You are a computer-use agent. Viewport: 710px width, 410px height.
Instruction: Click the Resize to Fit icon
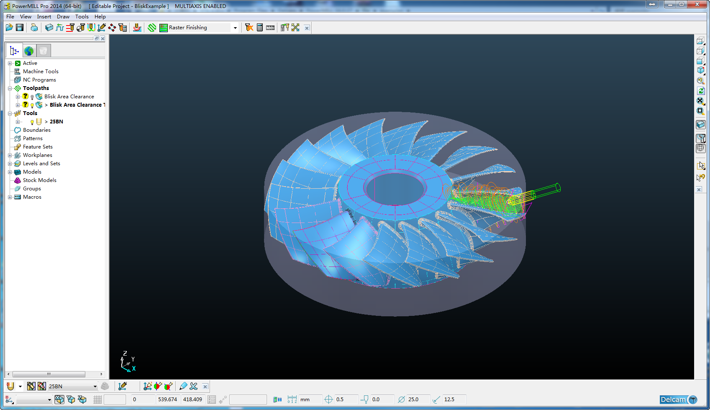click(x=701, y=101)
